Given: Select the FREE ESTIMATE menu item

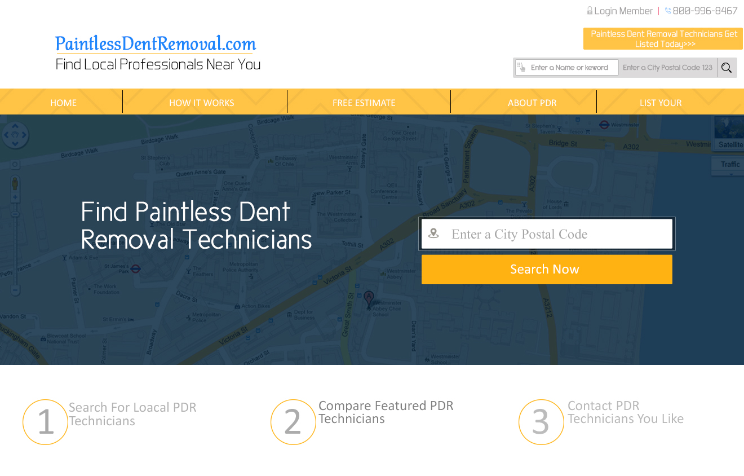Looking at the screenshot, I should pyautogui.click(x=364, y=103).
